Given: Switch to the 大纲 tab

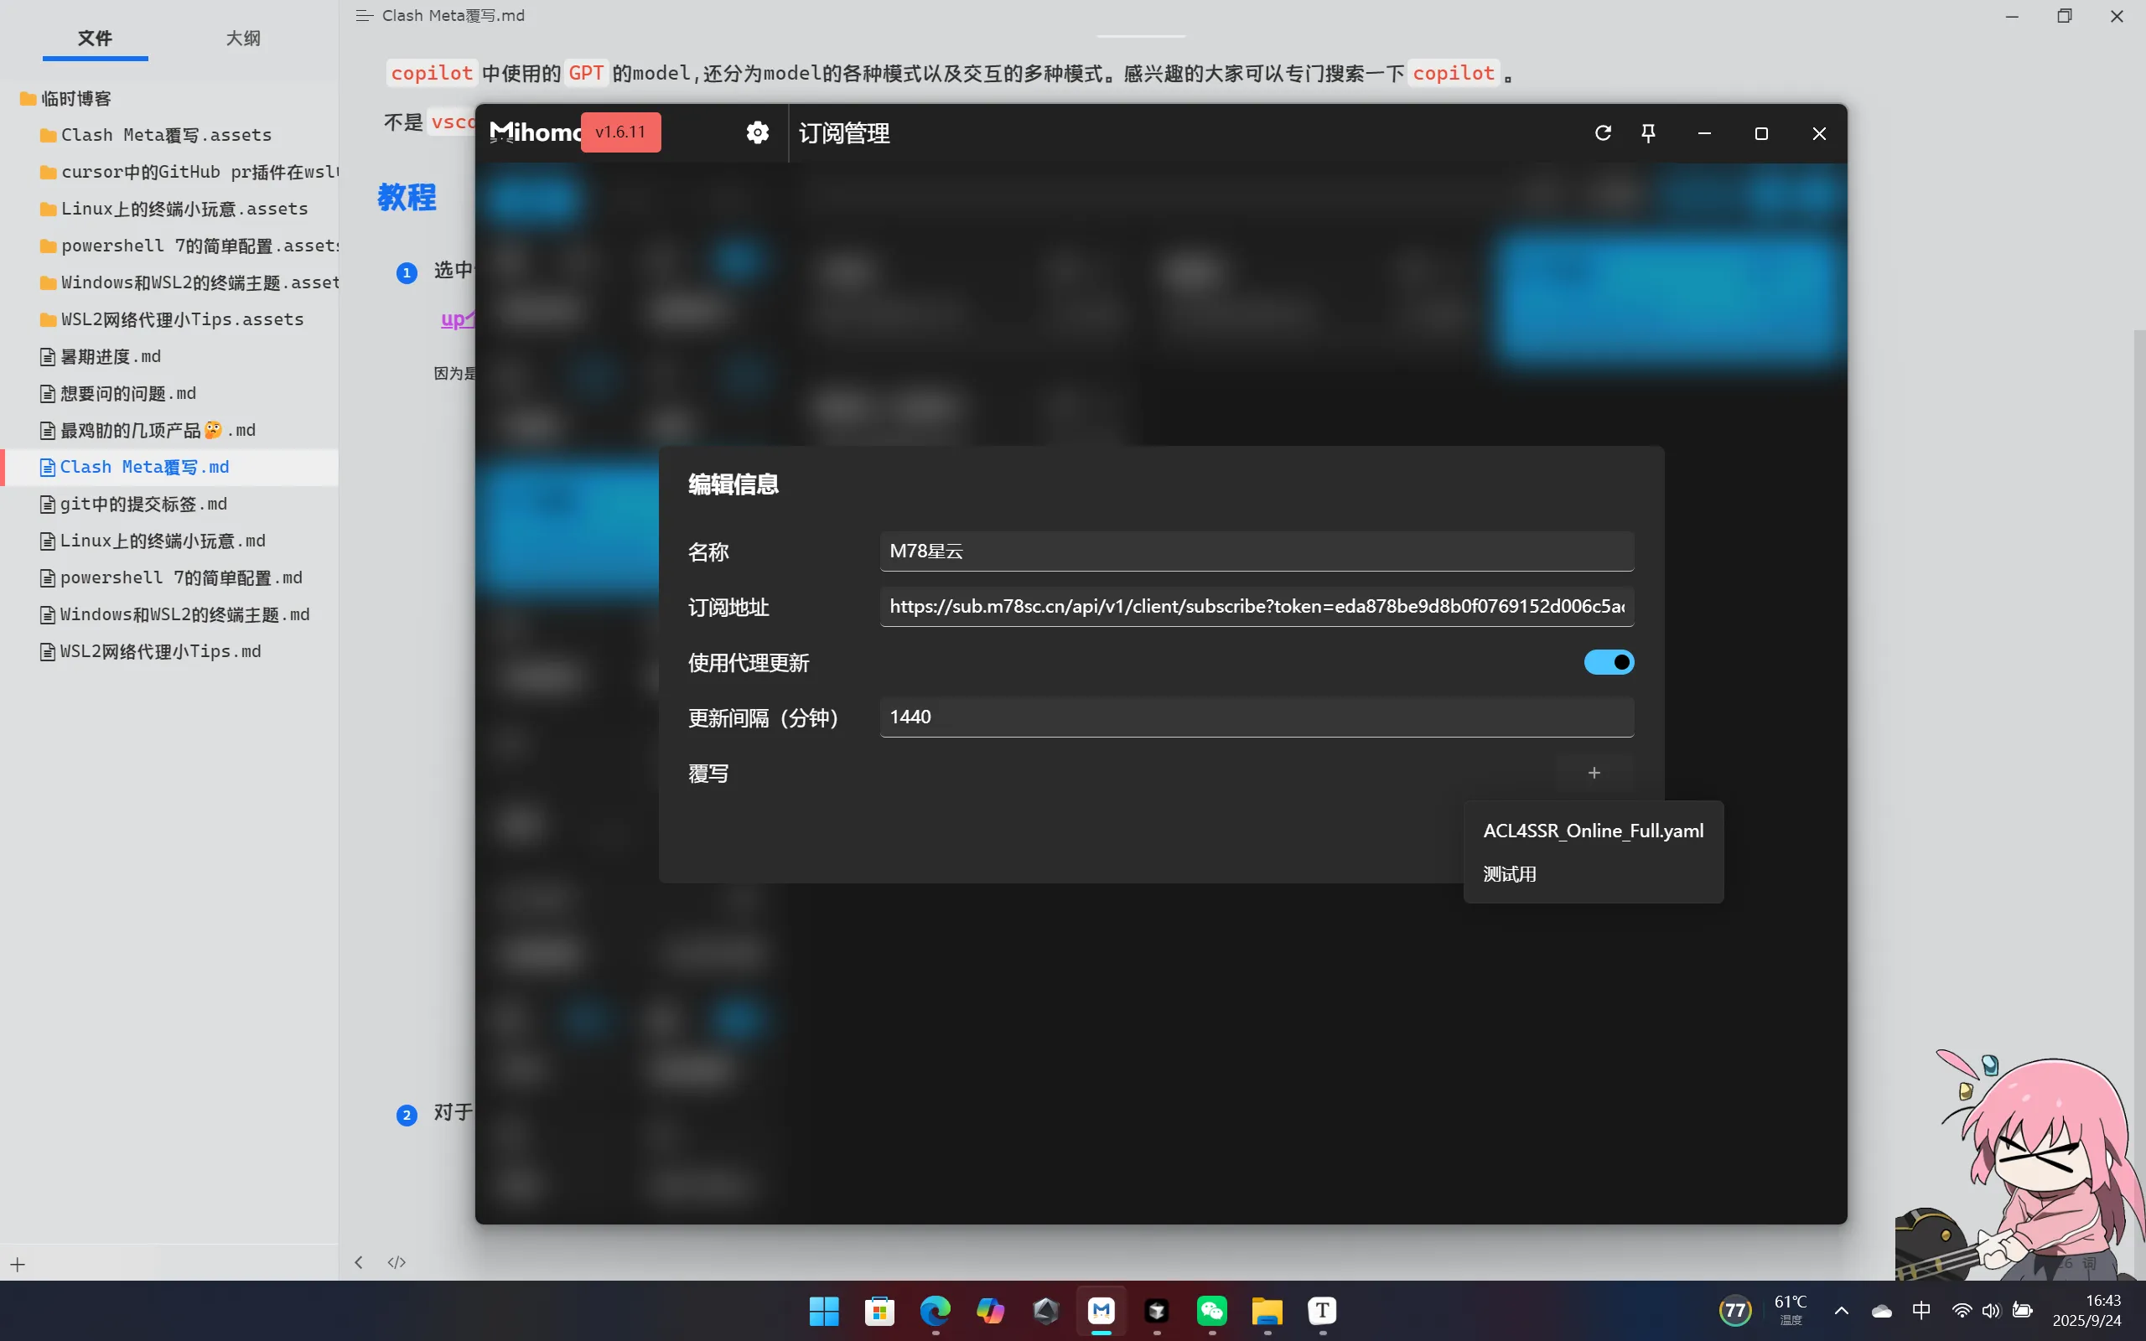Looking at the screenshot, I should click(242, 39).
